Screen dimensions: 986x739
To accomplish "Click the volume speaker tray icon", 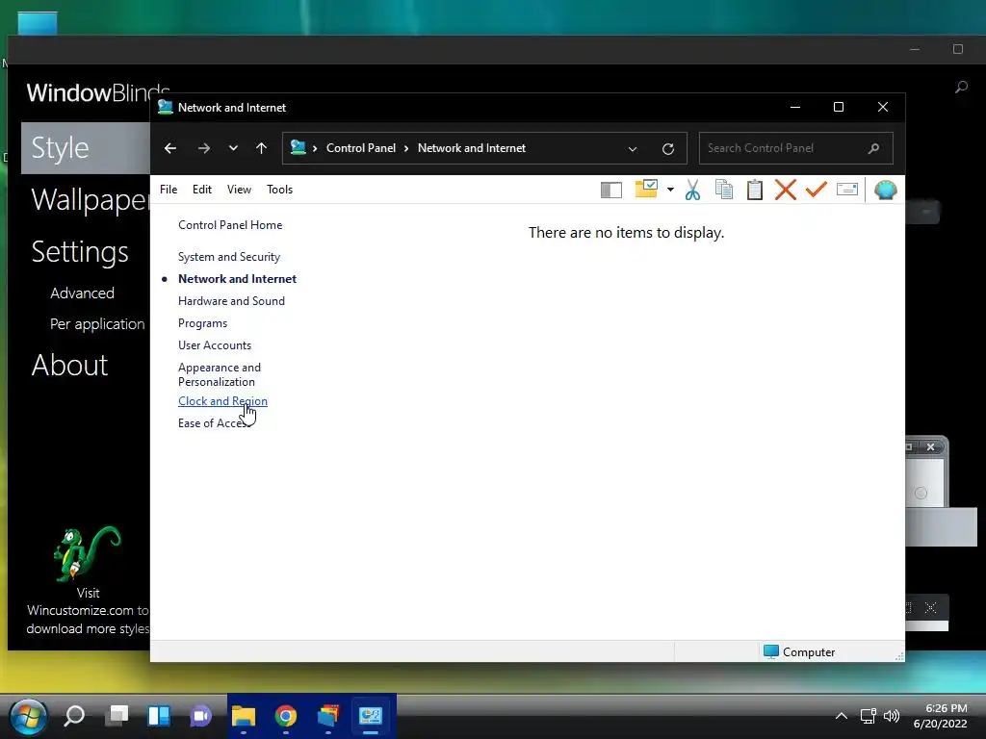I will click(892, 716).
